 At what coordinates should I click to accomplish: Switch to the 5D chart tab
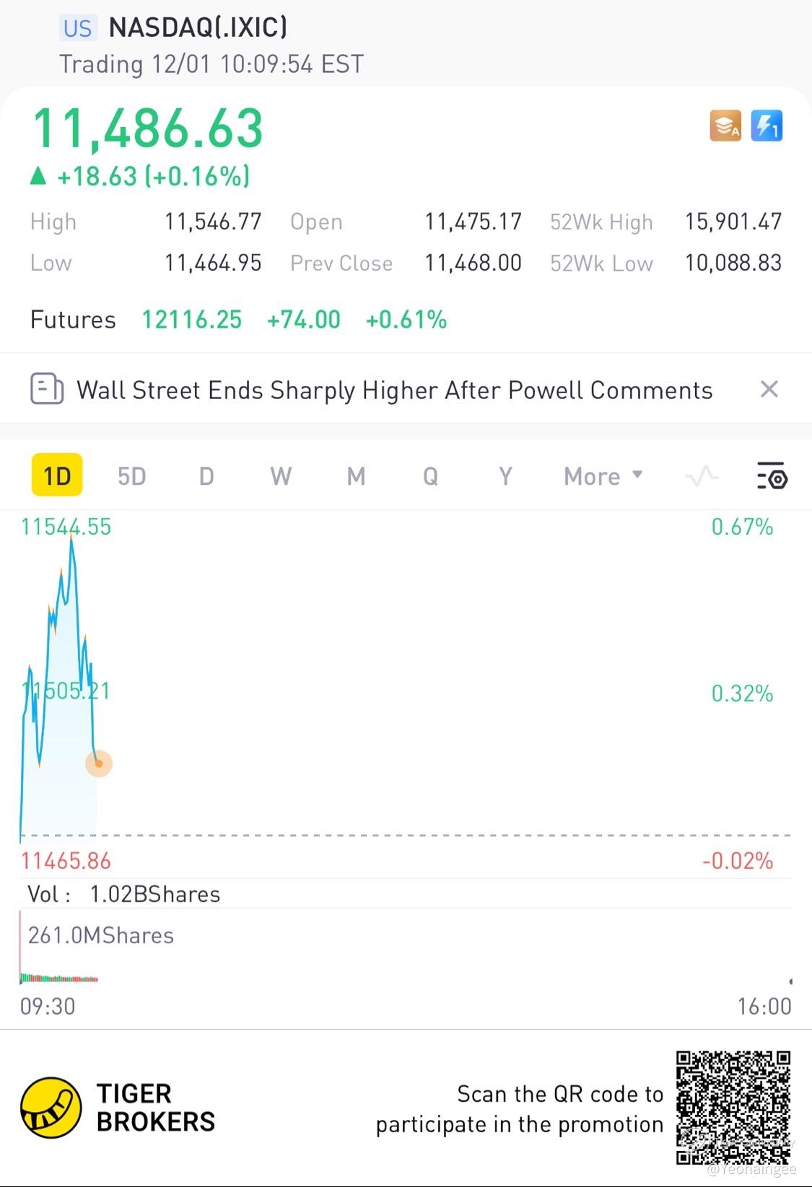coord(132,476)
